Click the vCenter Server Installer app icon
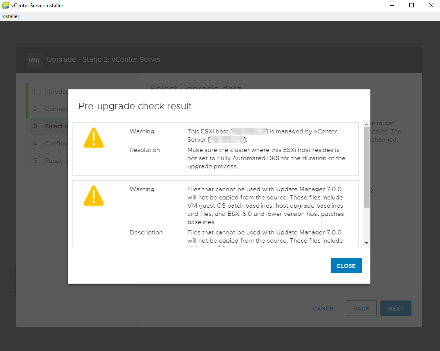This screenshot has width=440, height=351. point(5,5)
